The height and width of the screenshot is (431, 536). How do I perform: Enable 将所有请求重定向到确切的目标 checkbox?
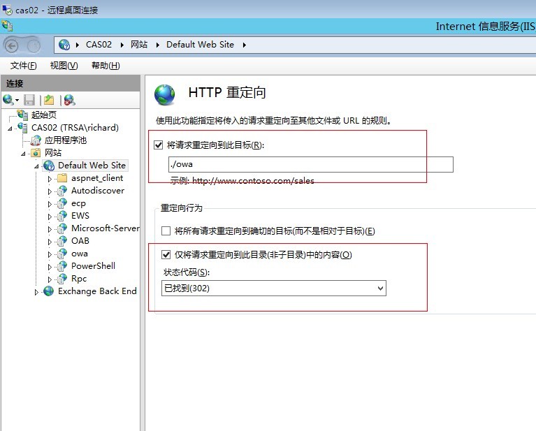point(166,231)
